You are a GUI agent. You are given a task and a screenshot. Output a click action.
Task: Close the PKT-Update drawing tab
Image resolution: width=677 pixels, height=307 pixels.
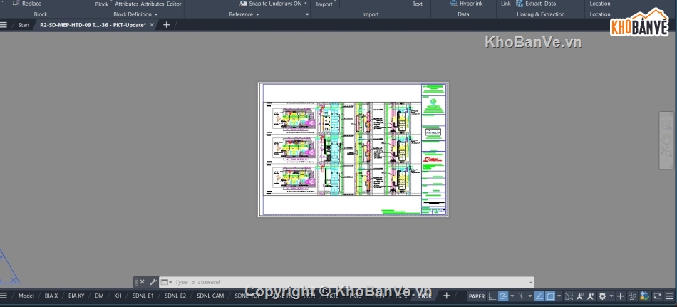point(152,25)
